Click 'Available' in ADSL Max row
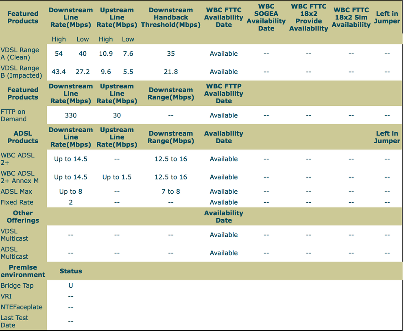 point(224,192)
